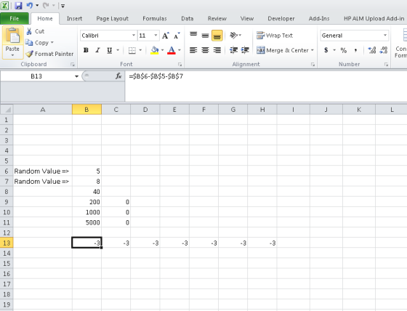Apply yellow Fill Color

155,50
